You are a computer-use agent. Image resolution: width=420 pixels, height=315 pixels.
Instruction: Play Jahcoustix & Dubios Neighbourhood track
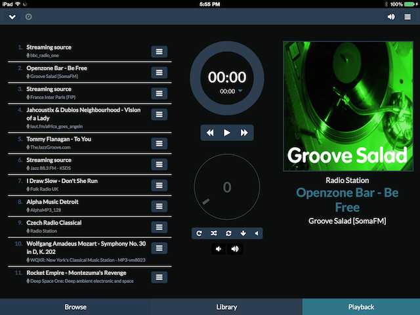pos(90,118)
